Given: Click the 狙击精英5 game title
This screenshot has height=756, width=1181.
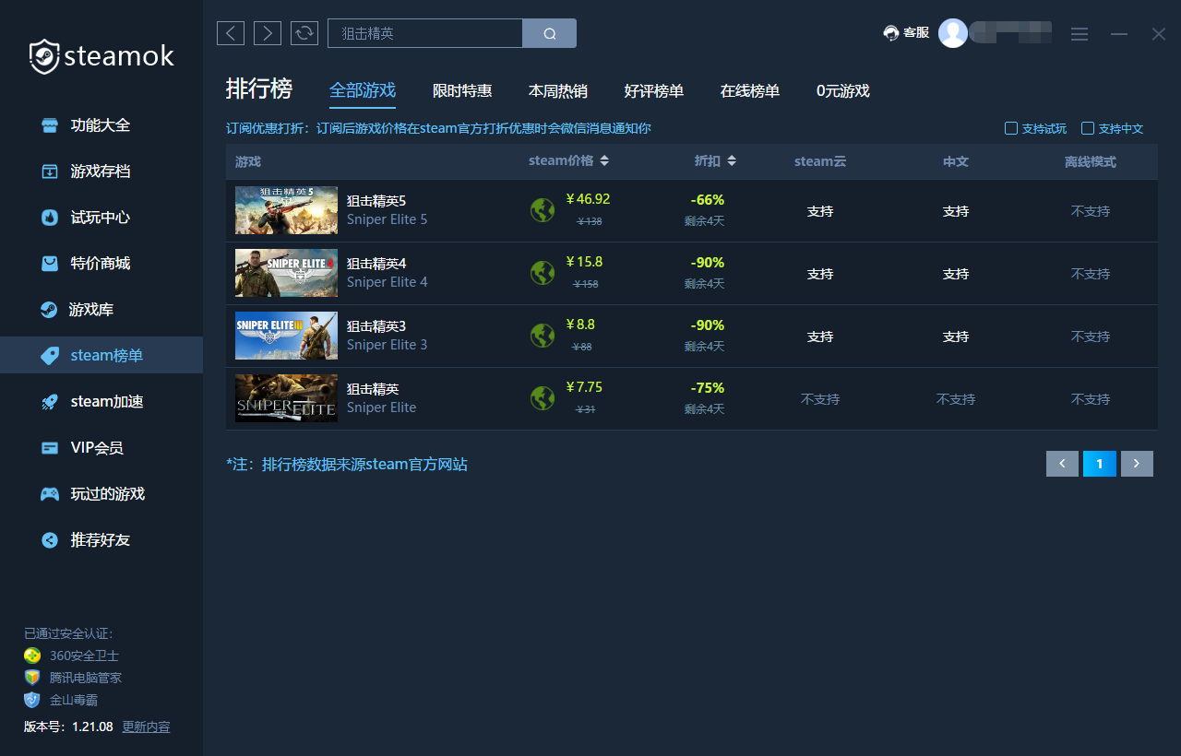Looking at the screenshot, I should coord(376,201).
